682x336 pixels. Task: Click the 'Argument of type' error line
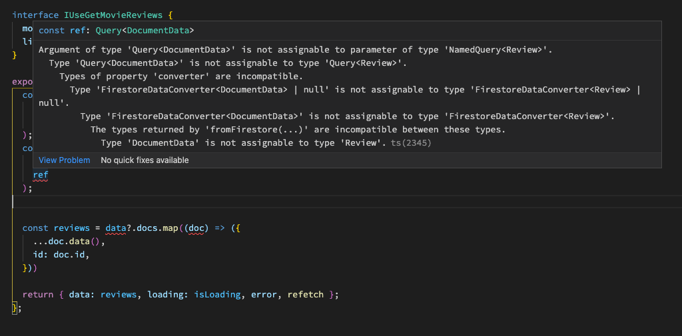tap(295, 49)
